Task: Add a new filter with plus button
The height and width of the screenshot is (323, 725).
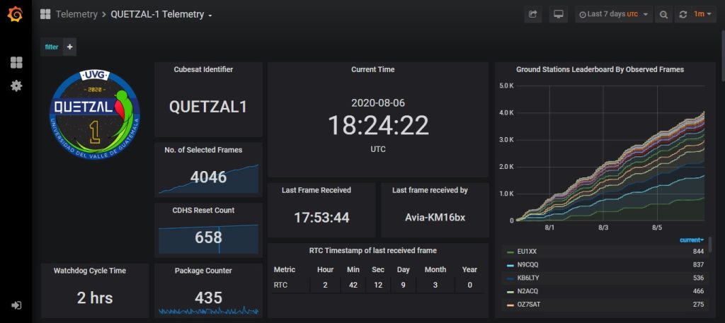Action: point(69,47)
